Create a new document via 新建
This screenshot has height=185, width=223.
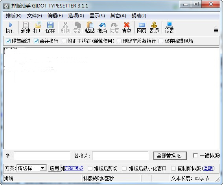point(26,28)
